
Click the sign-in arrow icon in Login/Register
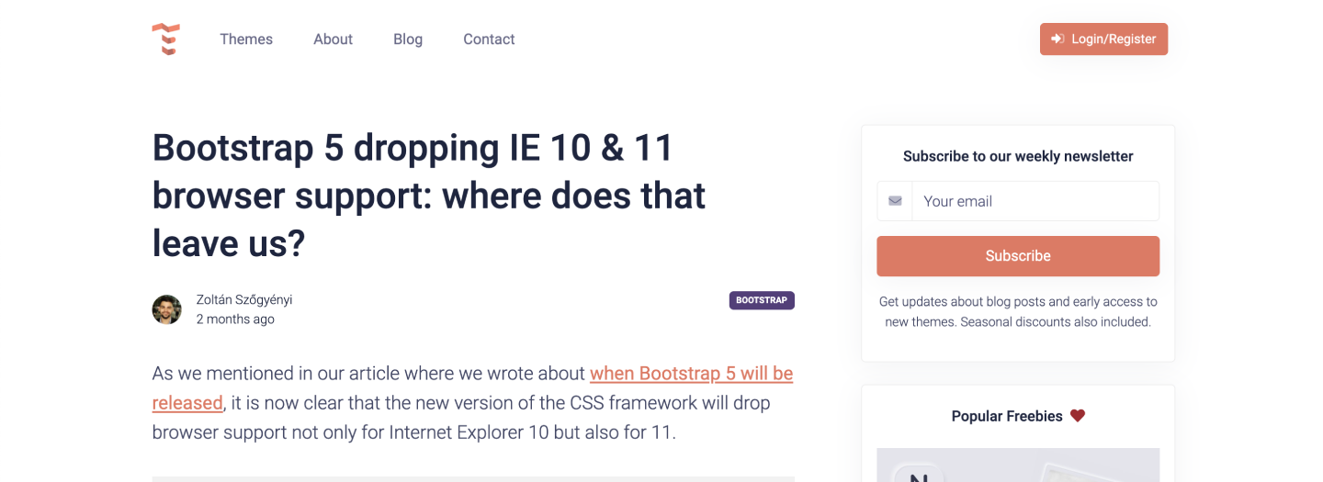point(1057,39)
